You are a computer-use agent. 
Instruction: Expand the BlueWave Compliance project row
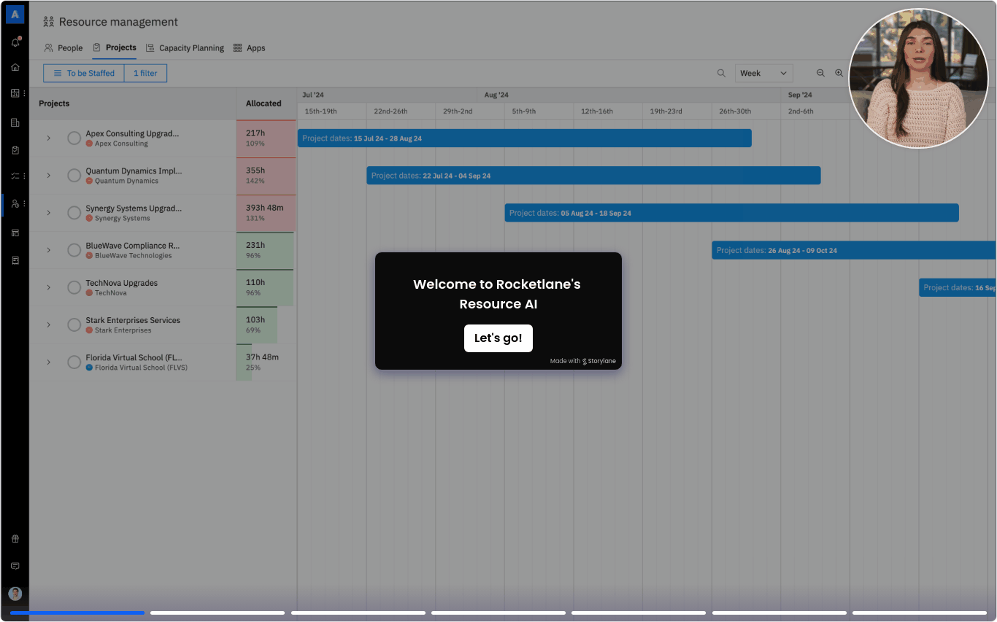coord(49,250)
